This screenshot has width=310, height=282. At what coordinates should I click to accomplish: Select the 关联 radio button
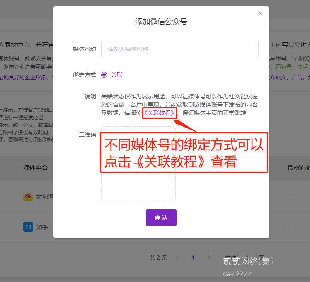104,75
